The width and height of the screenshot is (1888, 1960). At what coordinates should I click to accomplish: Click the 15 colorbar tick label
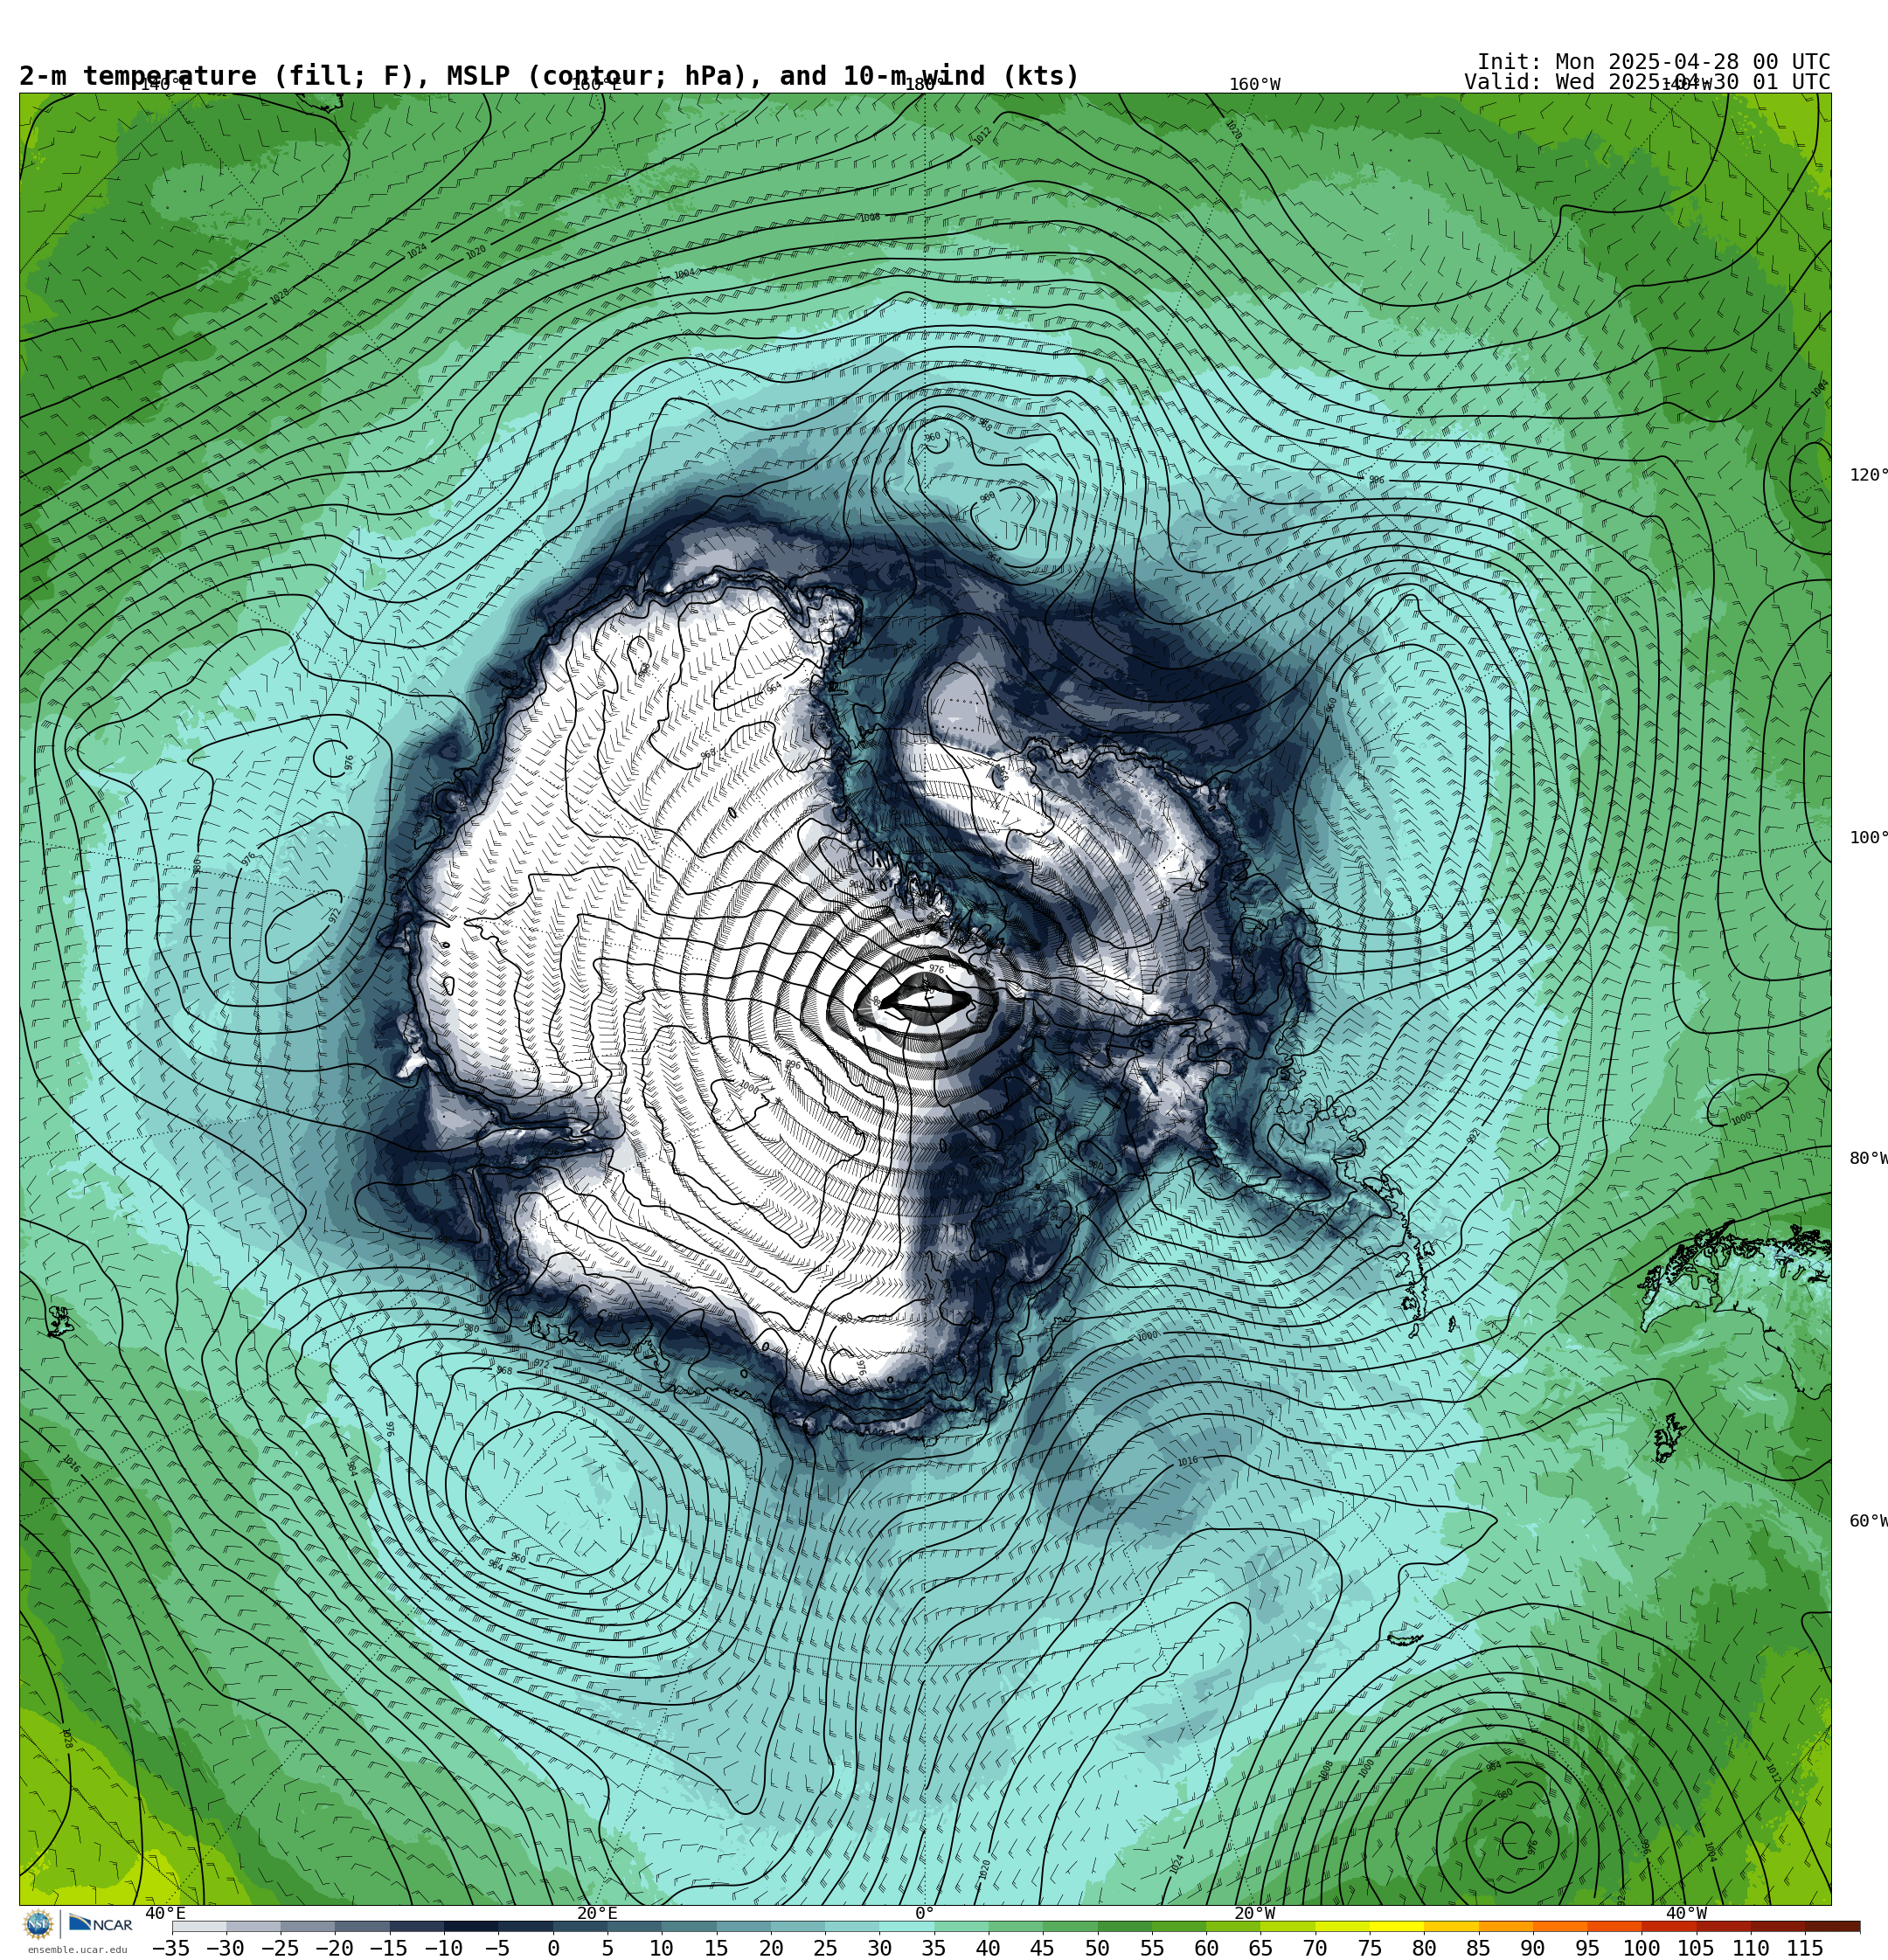(717, 1948)
